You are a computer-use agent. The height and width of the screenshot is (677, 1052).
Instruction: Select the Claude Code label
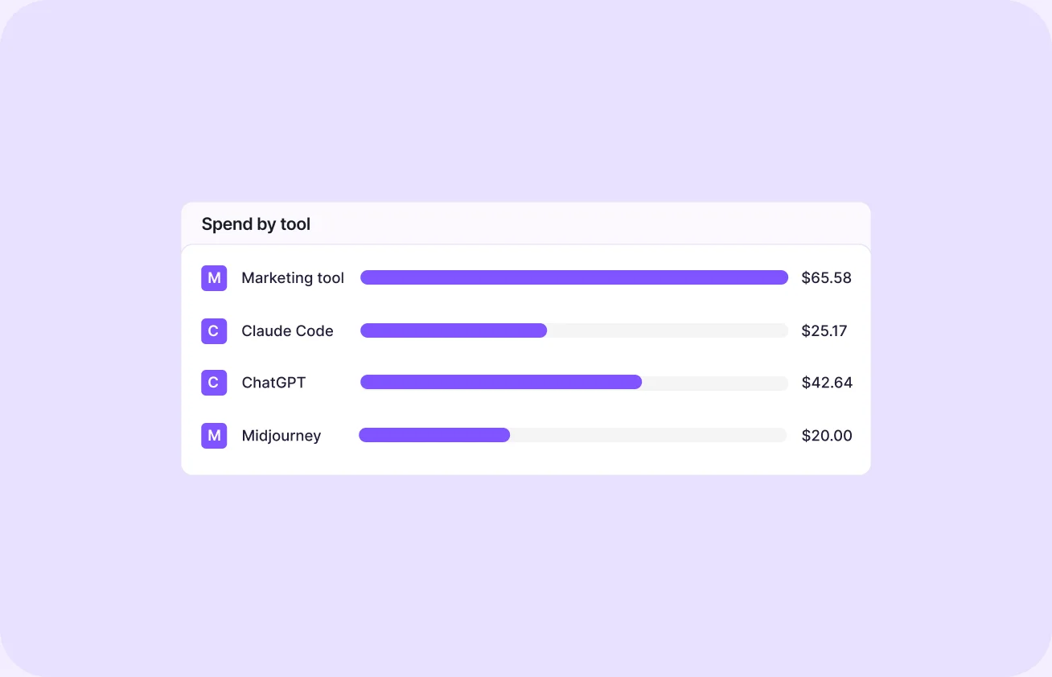287,331
